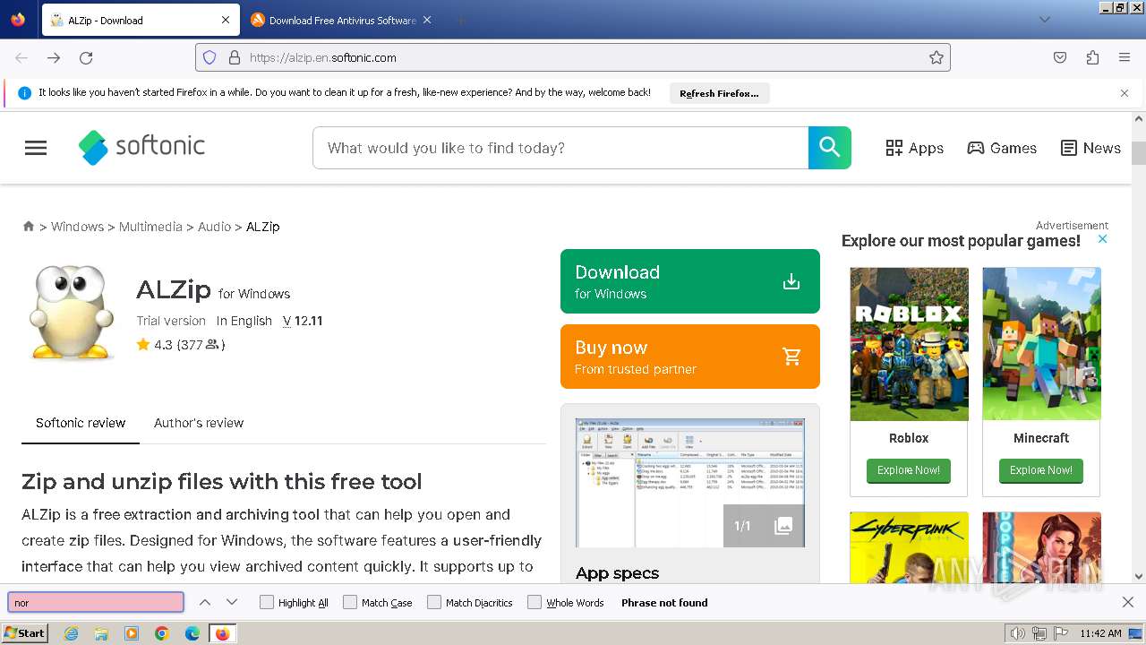
Task: Bookmark this page with the star icon
Action: click(936, 57)
